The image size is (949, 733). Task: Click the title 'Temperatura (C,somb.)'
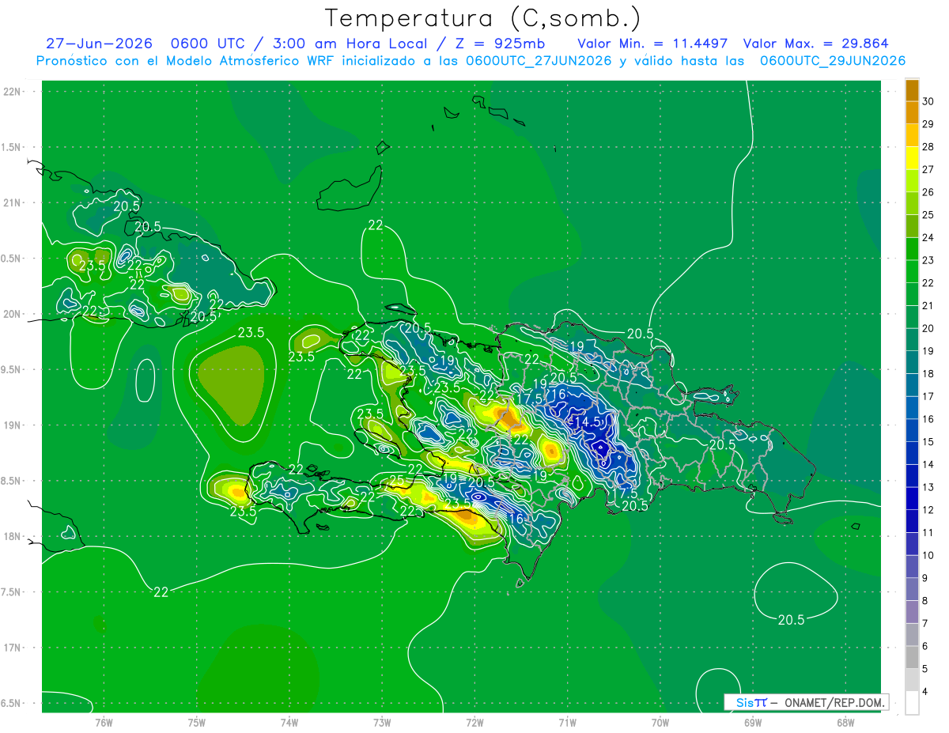click(482, 18)
